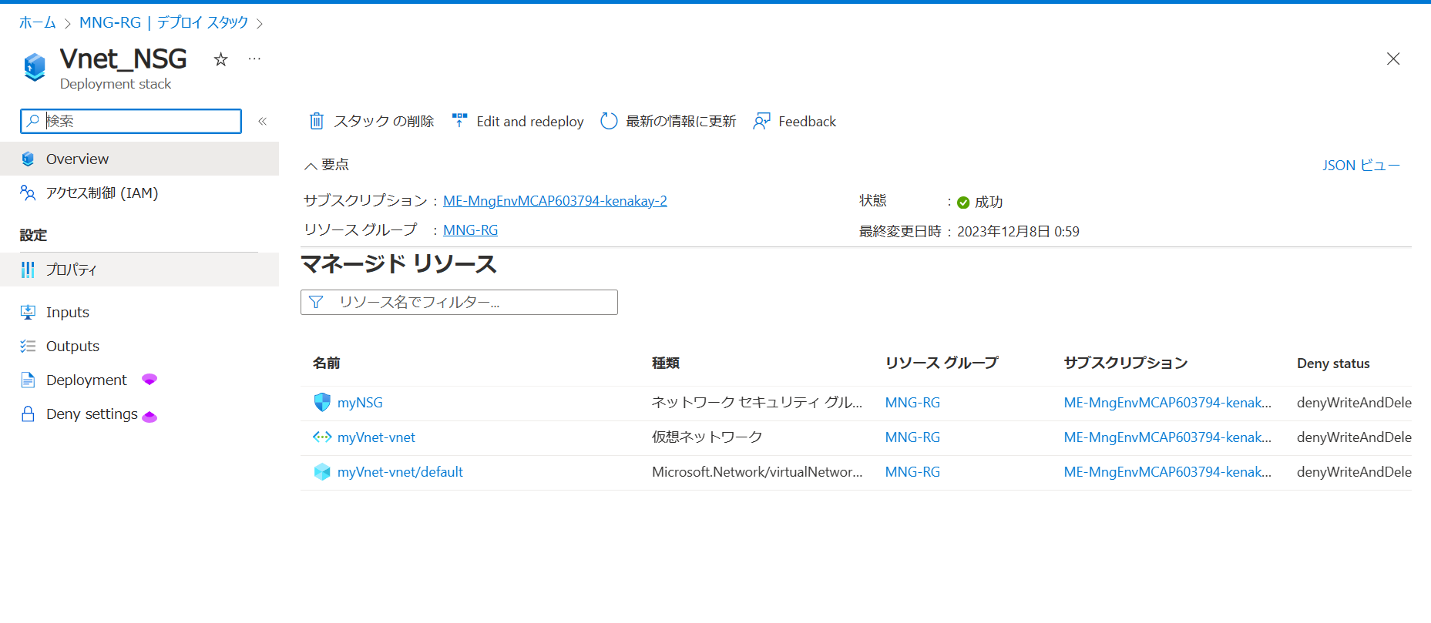This screenshot has width=1431, height=623.
Task: Open MNG-RG link in myNSG row
Action: pos(912,403)
